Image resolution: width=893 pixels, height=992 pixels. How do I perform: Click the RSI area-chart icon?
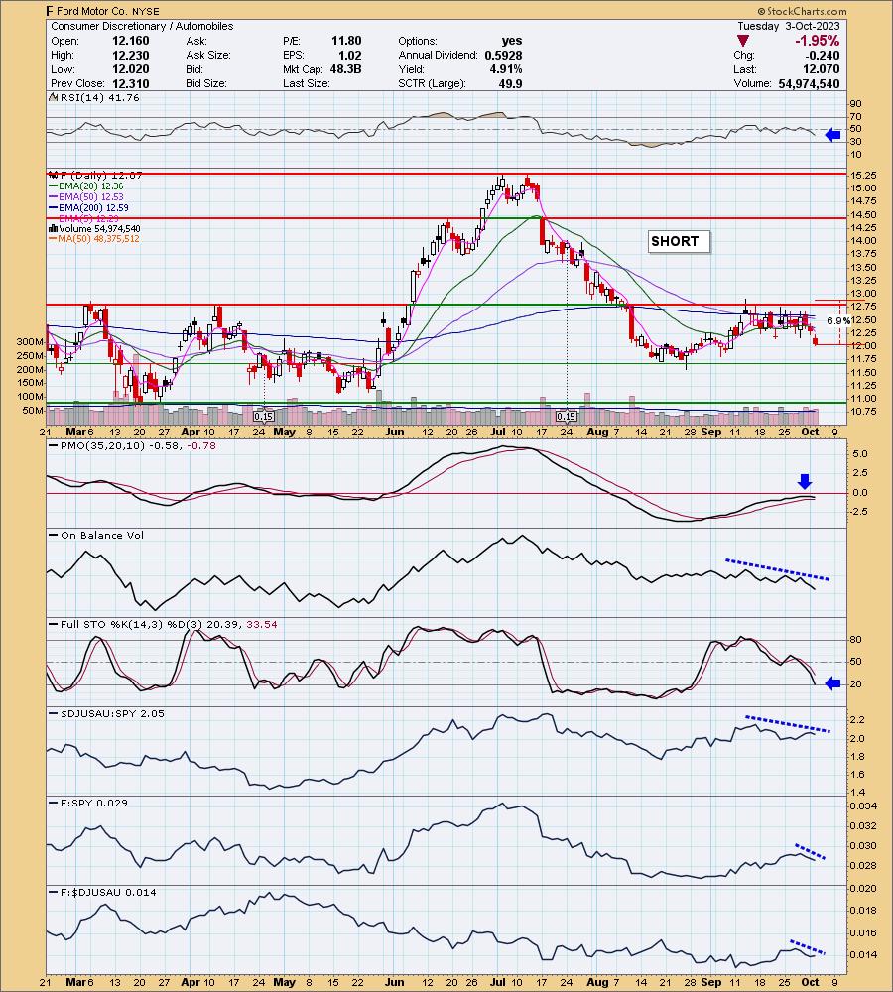tap(54, 98)
